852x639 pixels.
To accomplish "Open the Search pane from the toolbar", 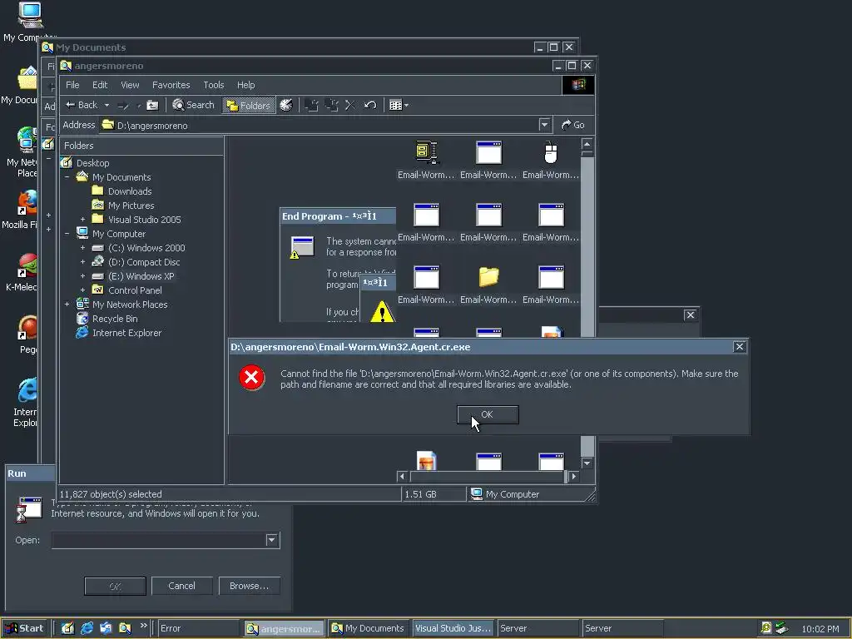I will pos(193,105).
